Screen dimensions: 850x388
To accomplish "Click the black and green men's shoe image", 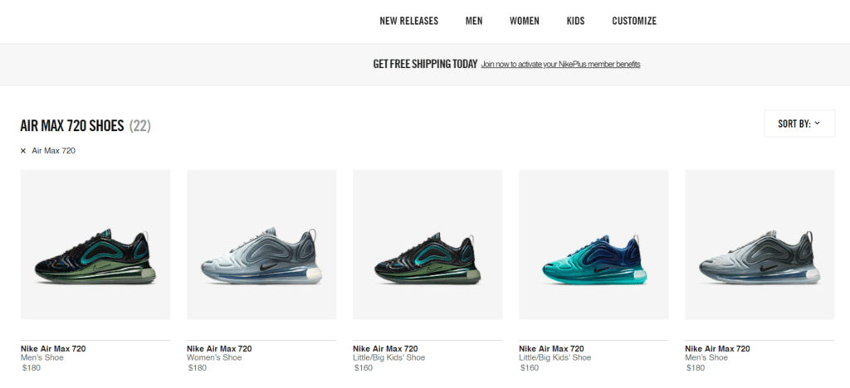I will coord(95,245).
